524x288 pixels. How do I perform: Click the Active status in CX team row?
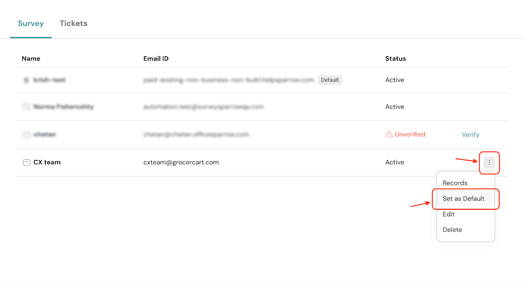(395, 162)
